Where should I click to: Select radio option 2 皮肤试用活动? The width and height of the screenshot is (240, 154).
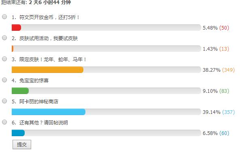[x=4, y=38]
